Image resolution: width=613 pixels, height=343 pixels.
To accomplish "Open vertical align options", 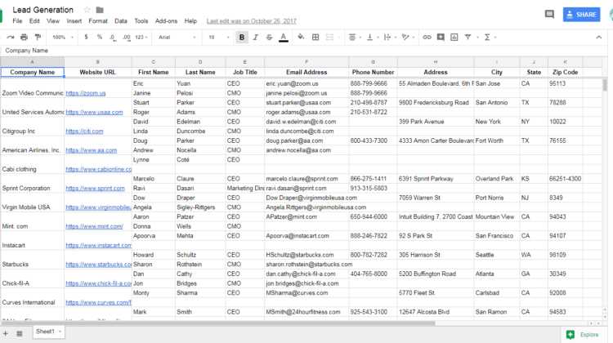I will coord(372,37).
